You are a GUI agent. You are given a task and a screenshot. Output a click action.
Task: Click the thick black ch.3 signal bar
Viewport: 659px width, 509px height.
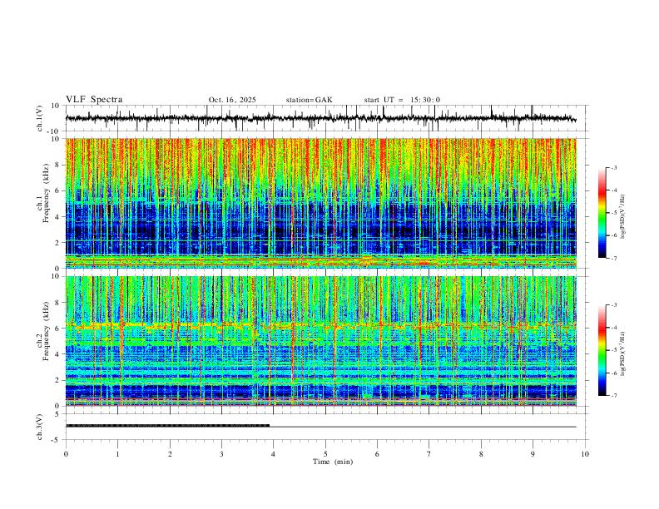168,426
